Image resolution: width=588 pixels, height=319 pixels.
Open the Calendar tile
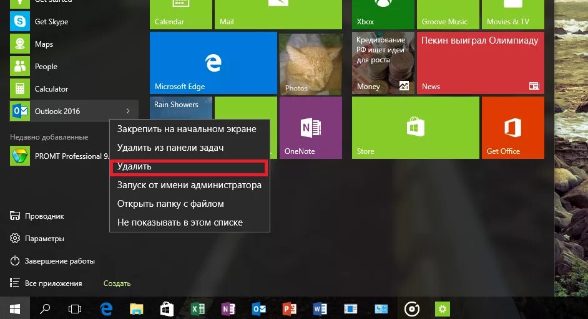[181, 14]
